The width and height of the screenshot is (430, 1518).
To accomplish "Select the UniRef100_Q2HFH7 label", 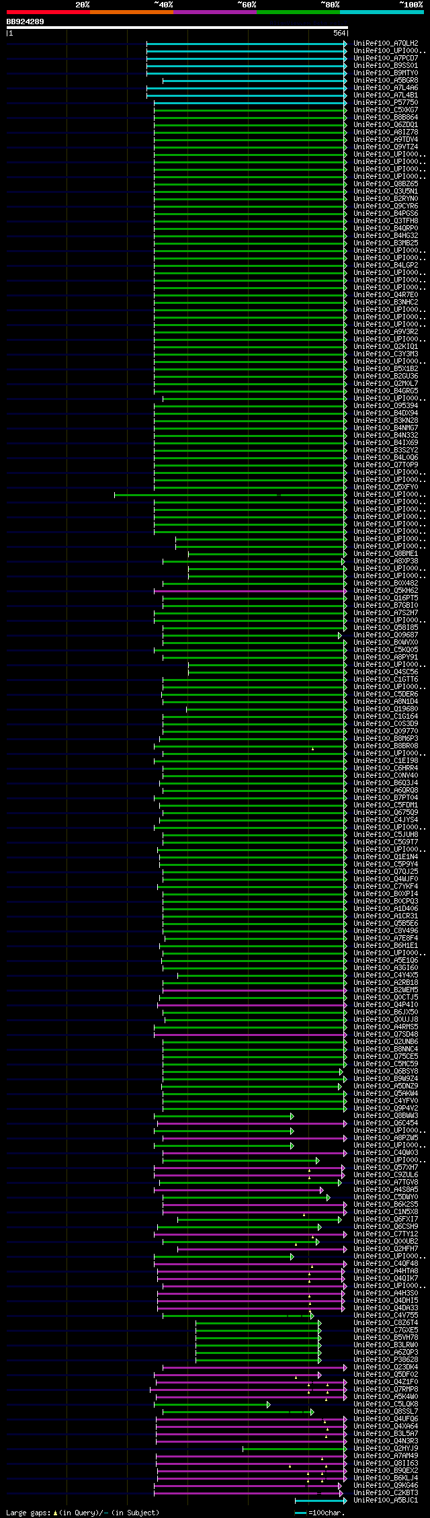I will (386, 1248).
